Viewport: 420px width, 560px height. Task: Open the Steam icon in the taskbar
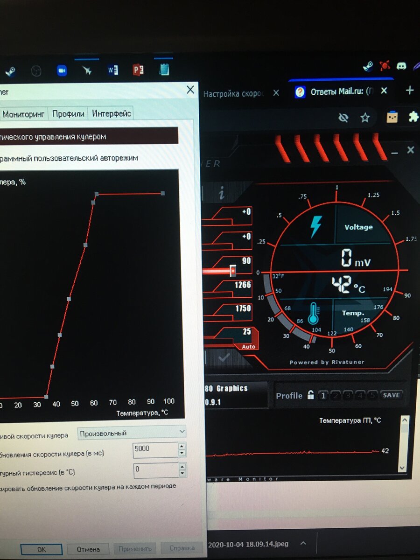(10, 71)
